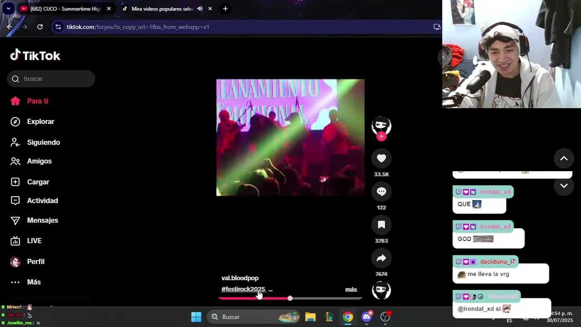Image resolution: width=581 pixels, height=327 pixels.
Task: Select the tiktok.com URL address bar
Action: tap(138, 27)
